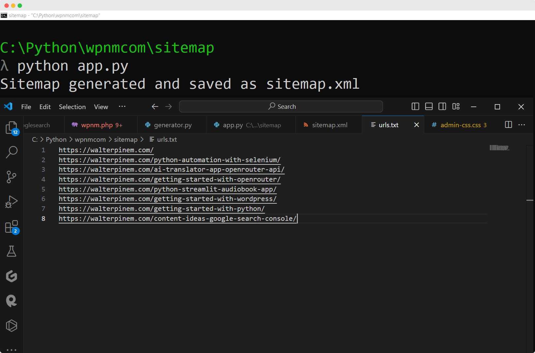535x353 pixels.
Task: Open the Edit menu
Action: pos(45,107)
